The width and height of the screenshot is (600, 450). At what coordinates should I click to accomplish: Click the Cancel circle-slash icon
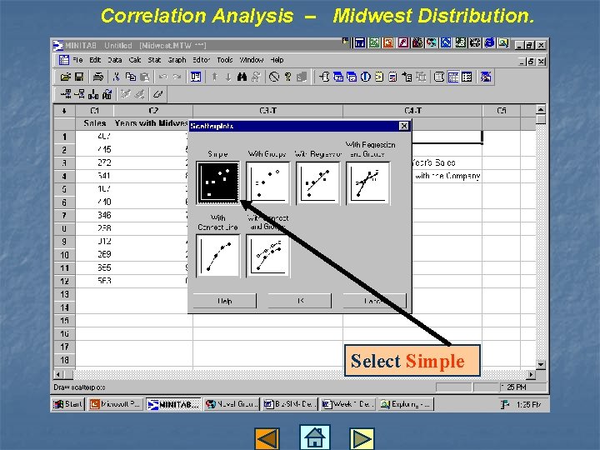[274, 77]
